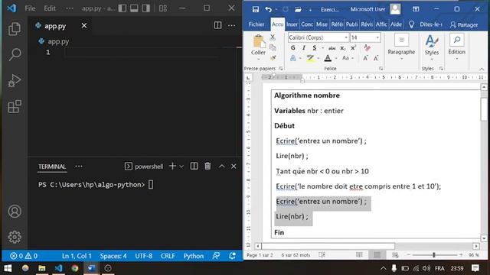Switch to the Révis ribbon tab
This screenshot has width=490, height=275.
(x=367, y=24)
